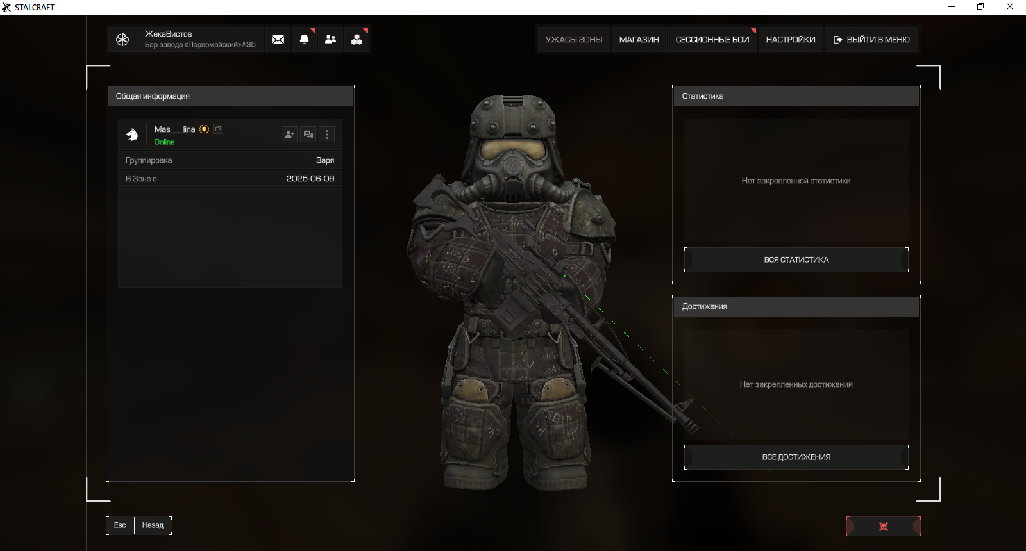Open chat with Mas___lina
This screenshot has height=551, width=1026.
tap(308, 135)
